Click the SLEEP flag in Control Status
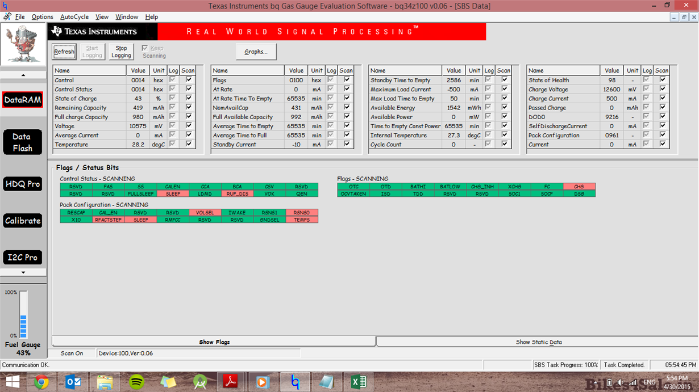699x392 pixels. (173, 193)
